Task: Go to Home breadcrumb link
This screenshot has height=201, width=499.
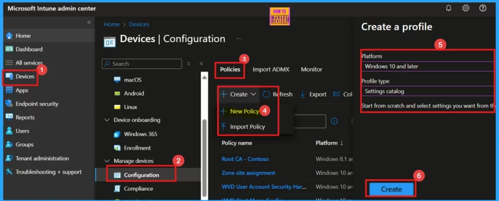Action: 112,24
